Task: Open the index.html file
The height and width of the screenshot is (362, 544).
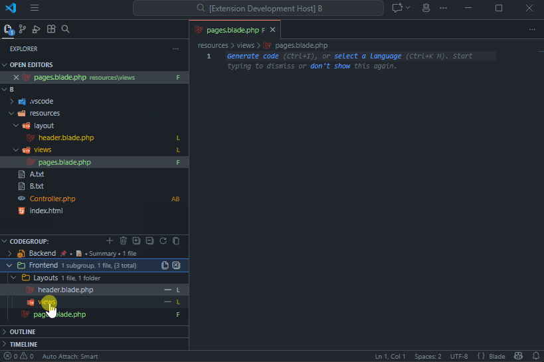Action: [46, 211]
